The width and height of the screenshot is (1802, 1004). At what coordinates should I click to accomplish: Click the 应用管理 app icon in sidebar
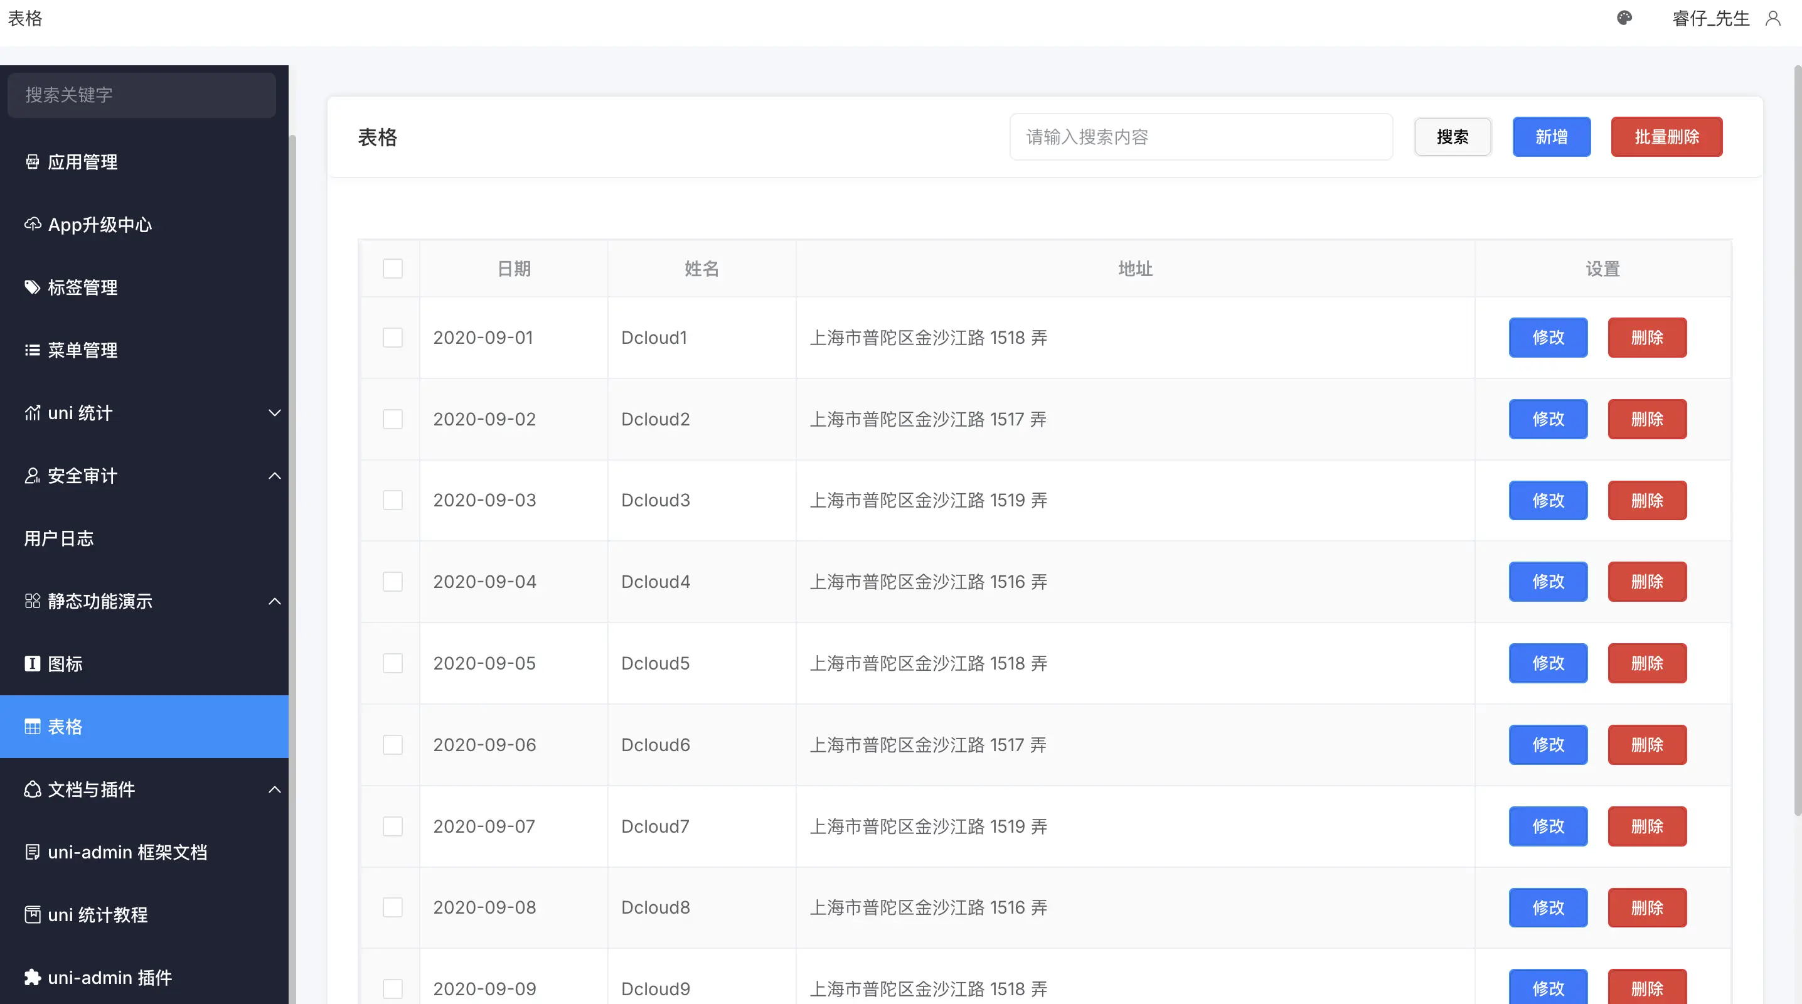pyautogui.click(x=32, y=162)
